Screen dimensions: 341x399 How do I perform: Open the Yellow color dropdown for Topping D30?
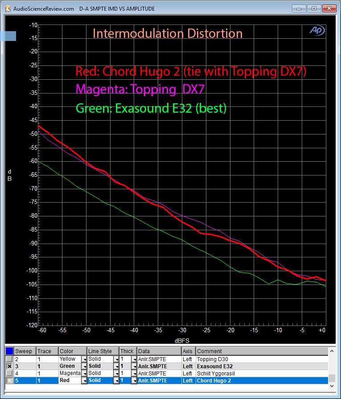click(84, 359)
